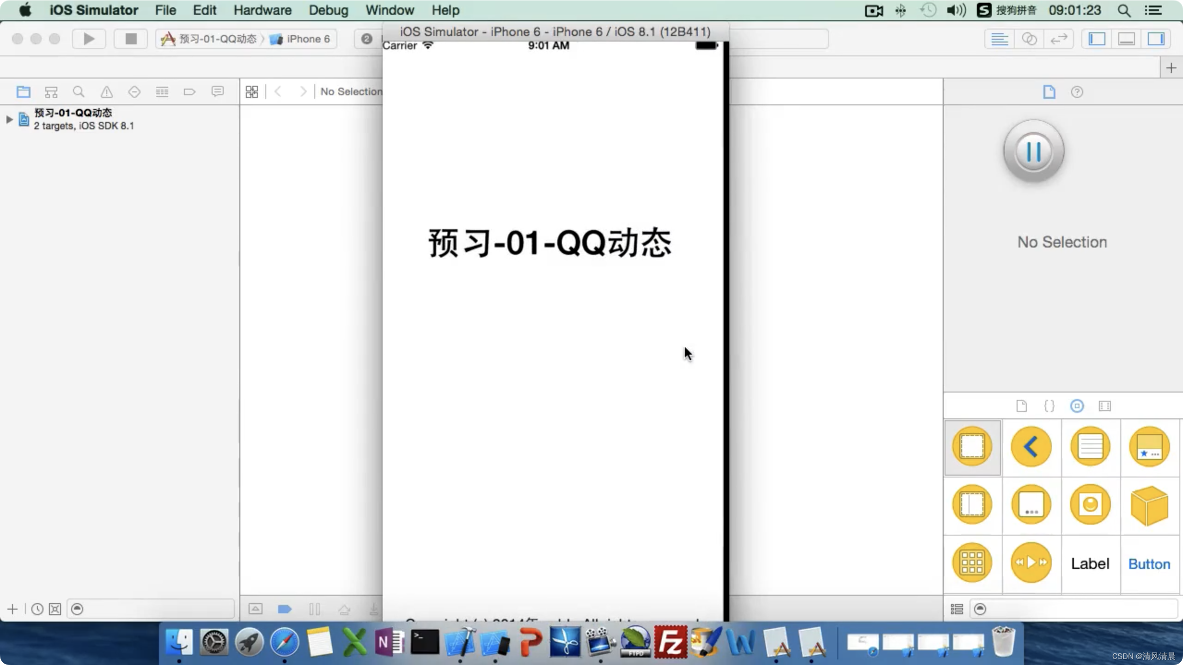The image size is (1183, 665).
Task: Open the Report navigator speech bubble icon
Action: point(217,92)
